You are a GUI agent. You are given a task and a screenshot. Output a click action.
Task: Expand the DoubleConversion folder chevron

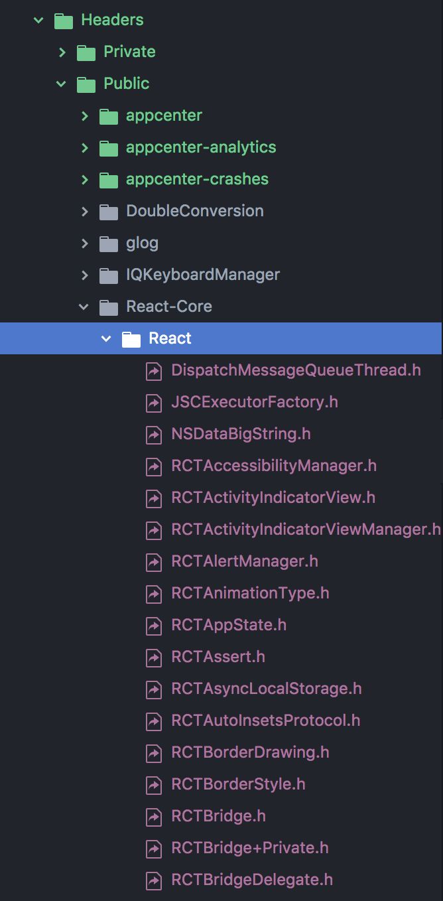(85, 211)
